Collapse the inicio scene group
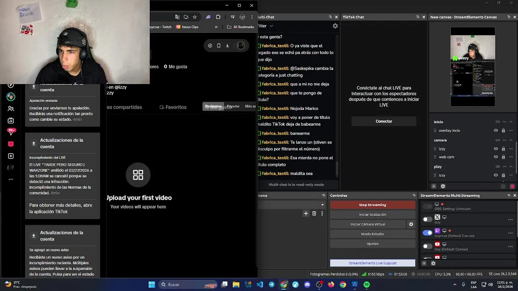The width and height of the screenshot is (518, 291). [x=511, y=122]
